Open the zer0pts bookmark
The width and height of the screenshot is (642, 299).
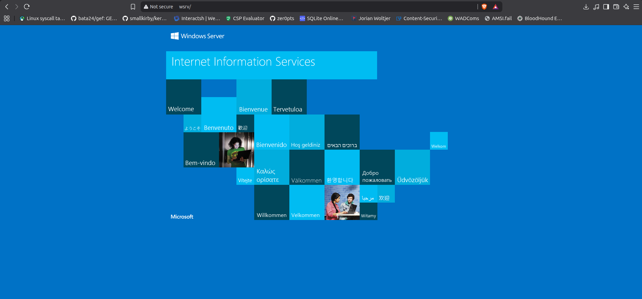[282, 18]
